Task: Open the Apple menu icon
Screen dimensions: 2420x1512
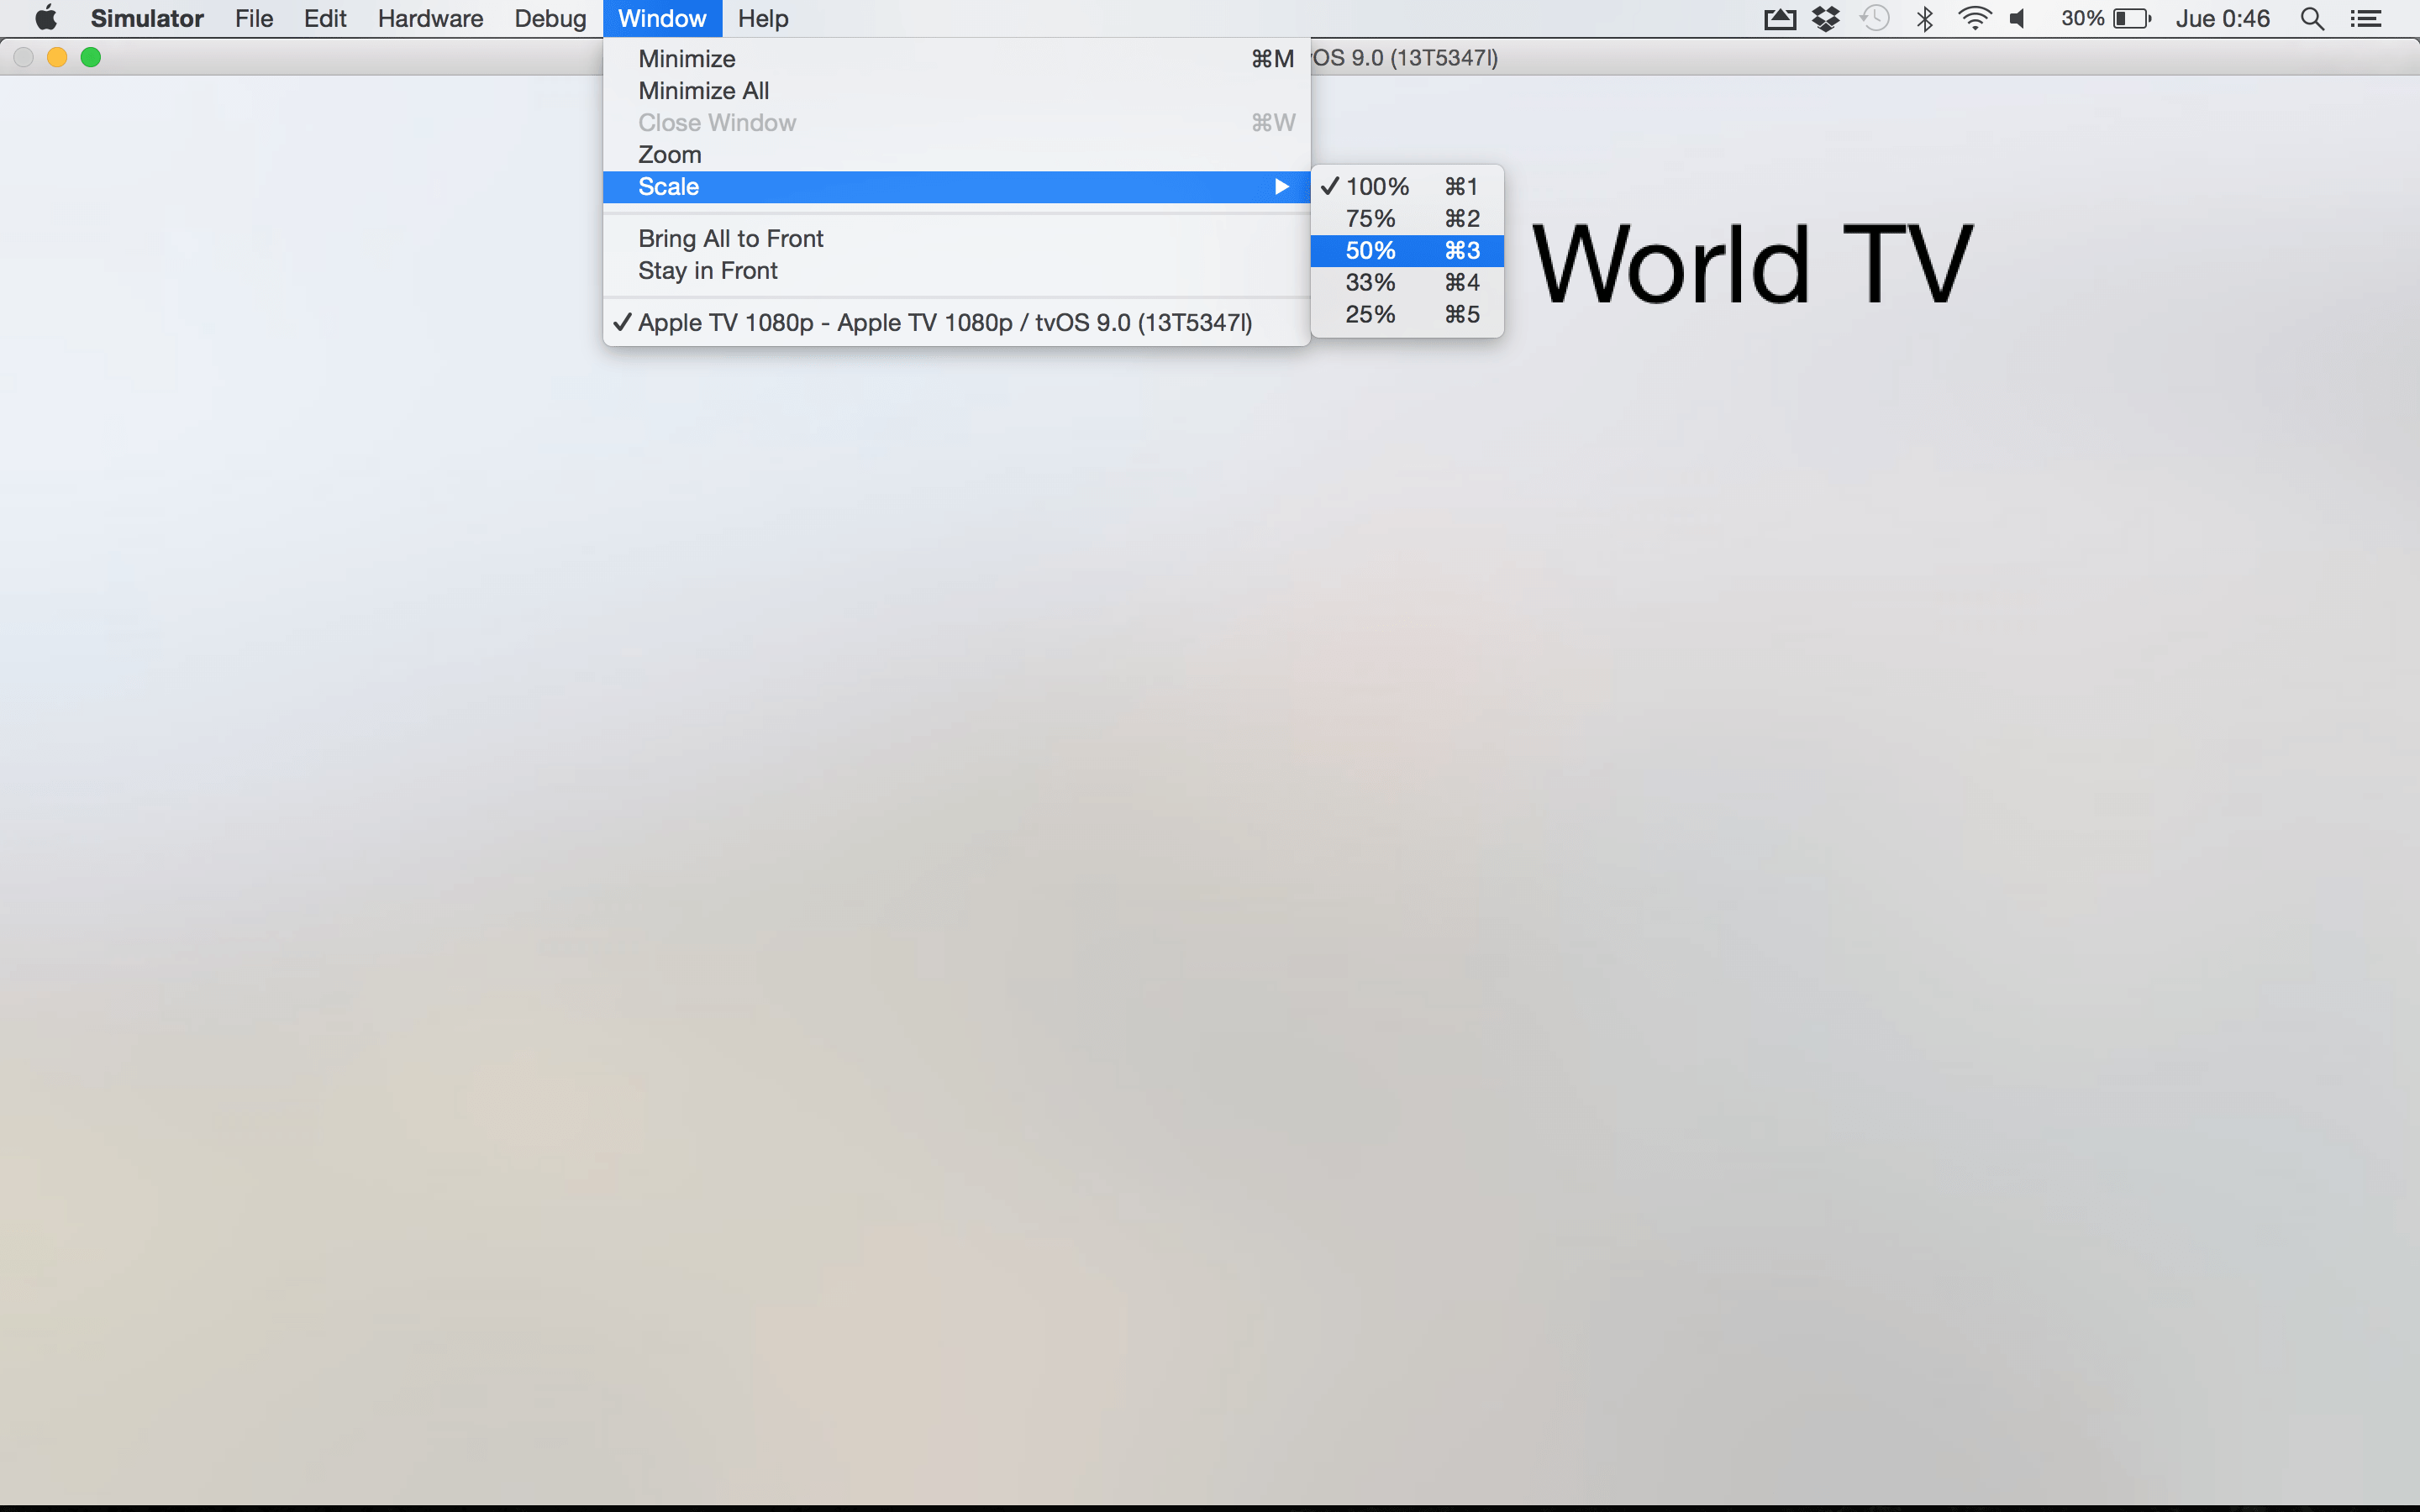Action: pos(46,18)
